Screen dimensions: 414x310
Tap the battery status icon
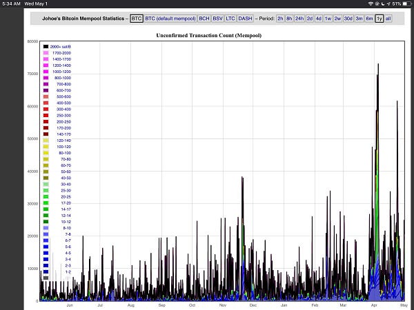click(406, 3)
